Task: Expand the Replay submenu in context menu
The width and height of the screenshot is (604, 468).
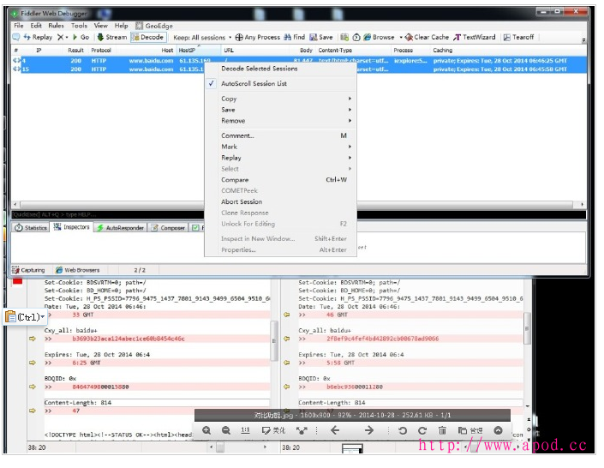Action: (x=231, y=158)
